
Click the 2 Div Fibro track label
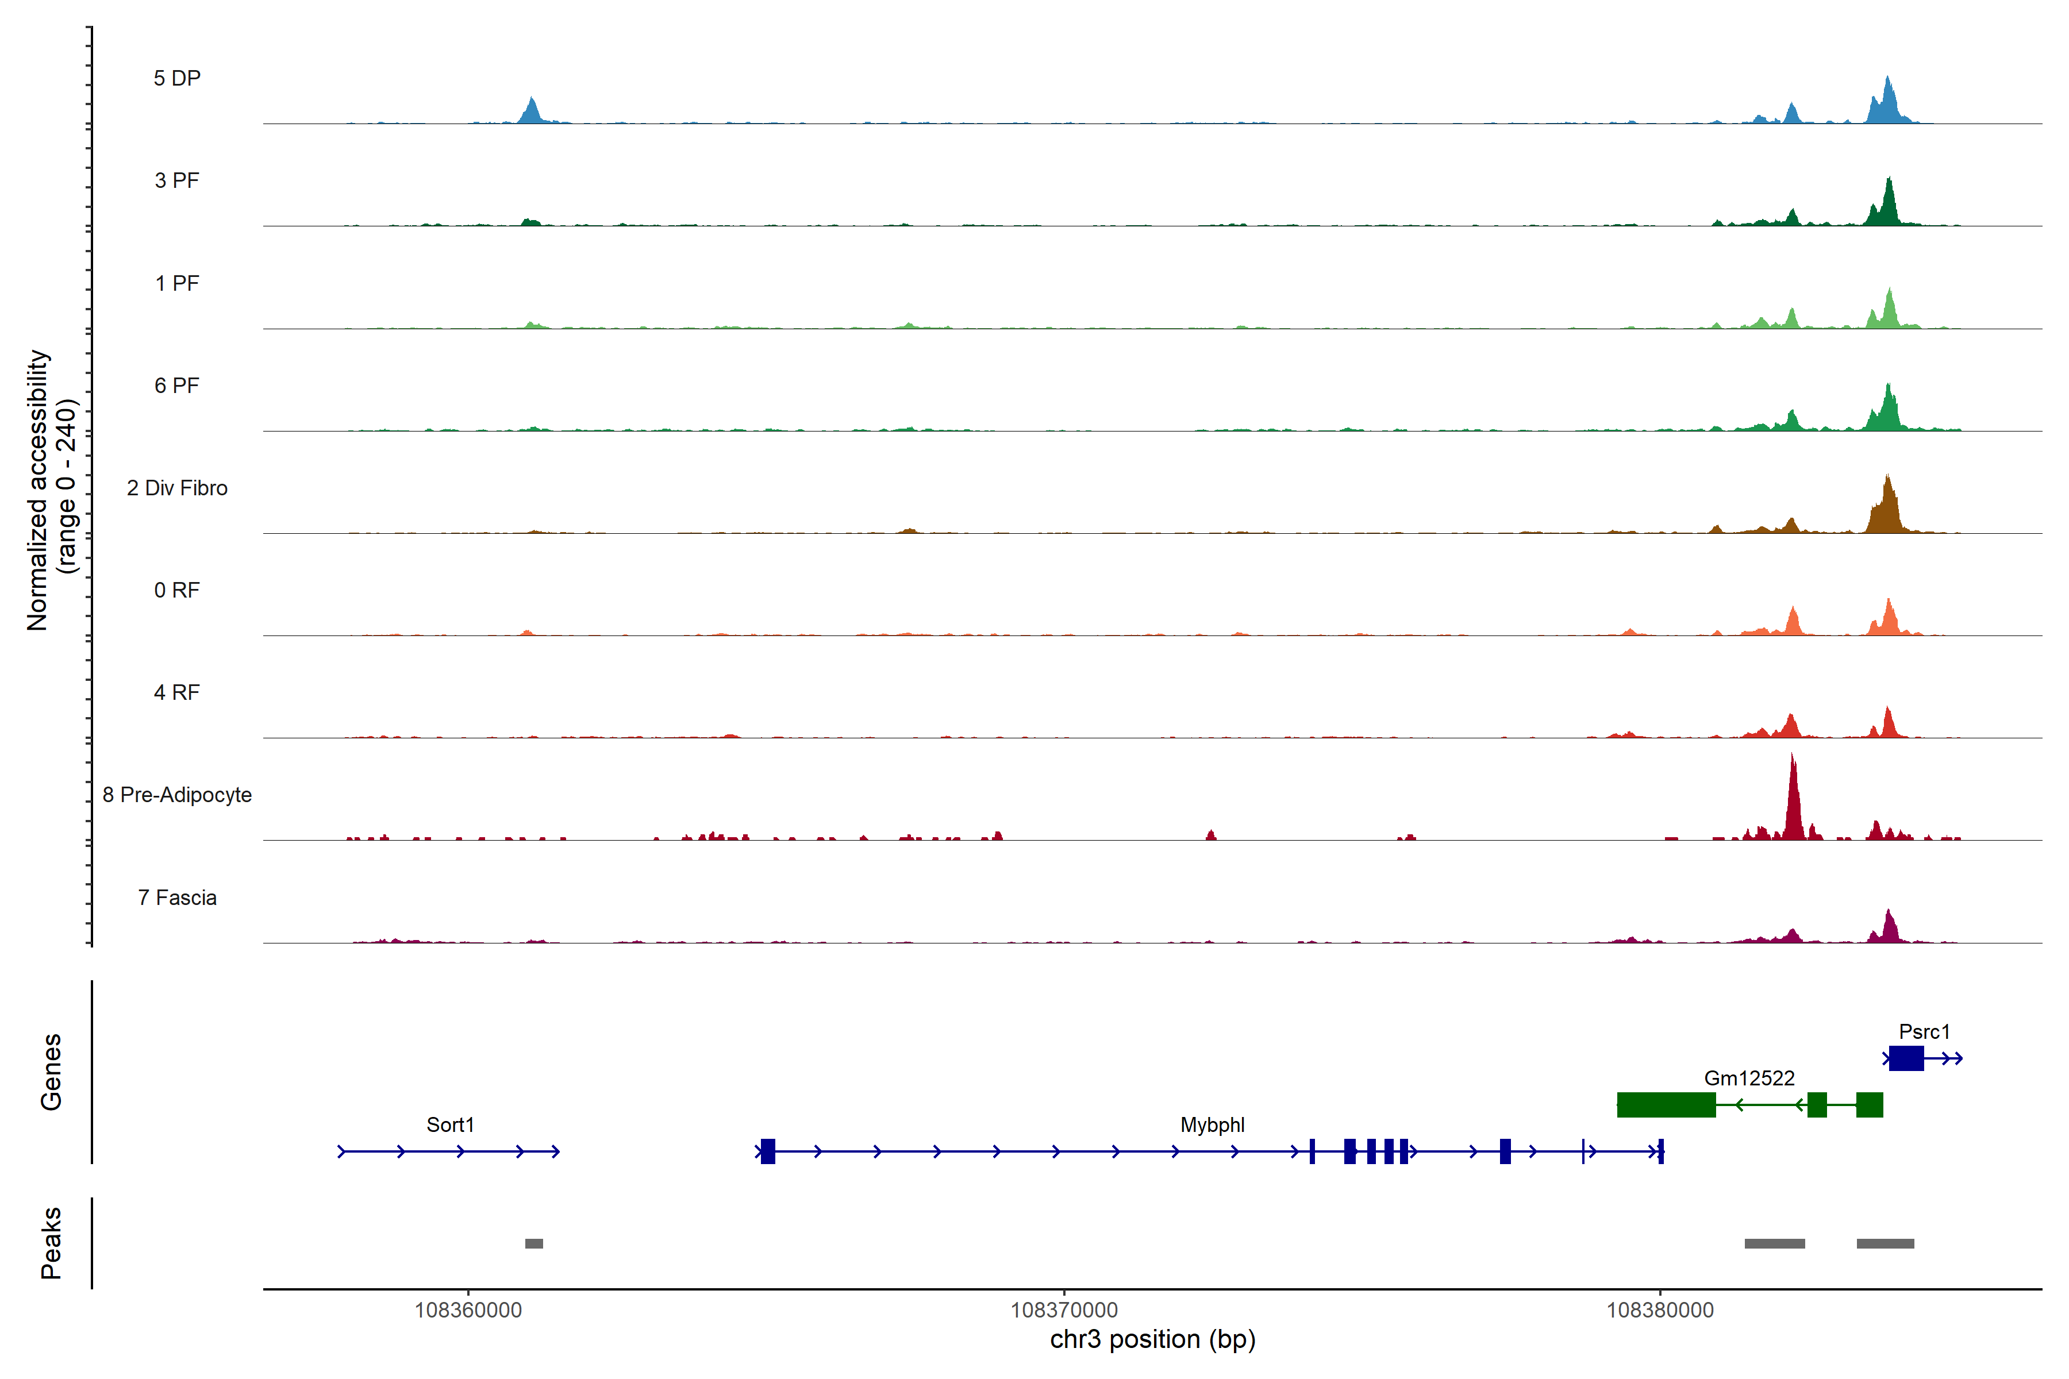[x=177, y=488]
